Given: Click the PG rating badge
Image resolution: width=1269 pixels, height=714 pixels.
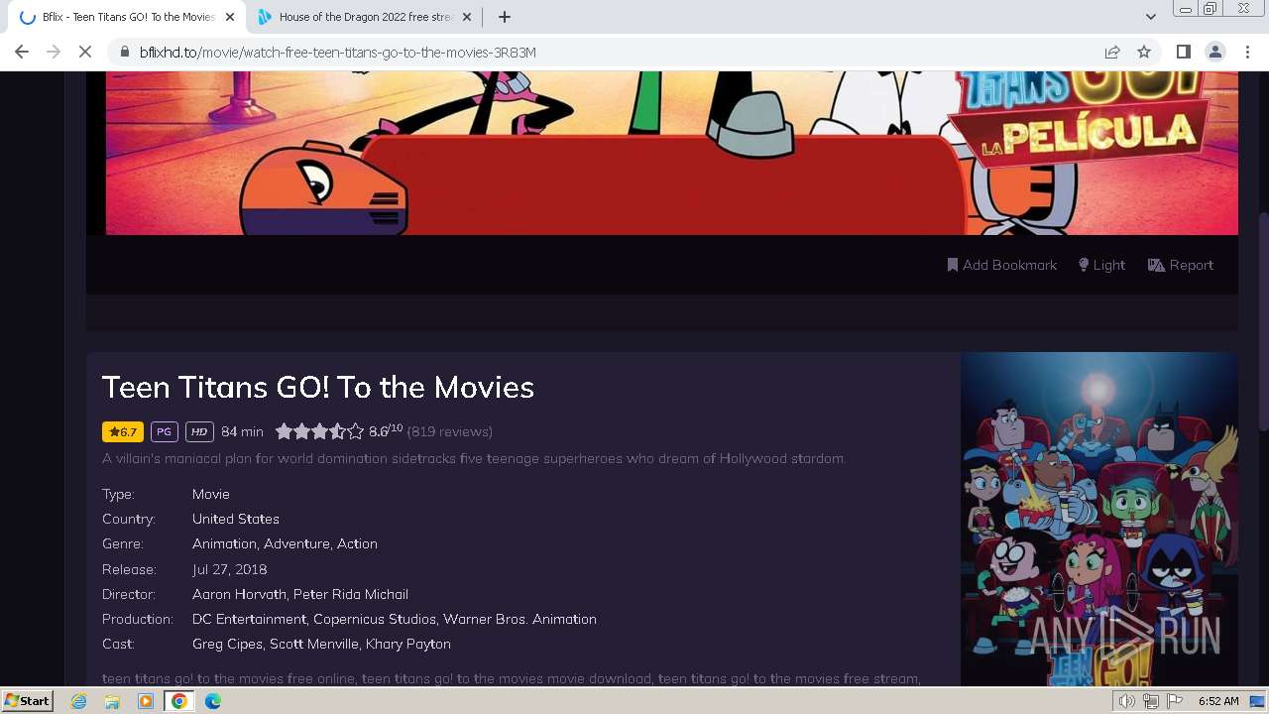Looking at the screenshot, I should 165,431.
